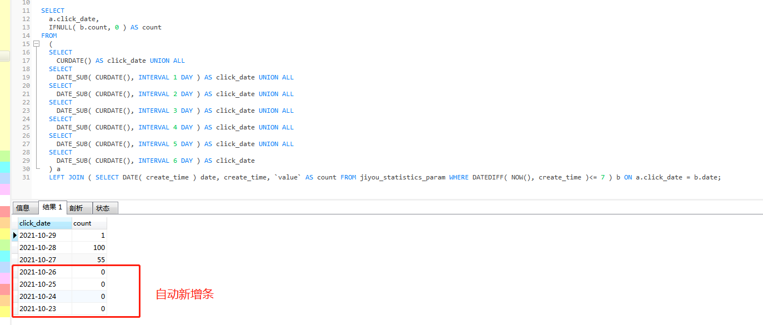Click the FROM keyword on line 14
Image resolution: width=763 pixels, height=325 pixels.
coord(49,36)
